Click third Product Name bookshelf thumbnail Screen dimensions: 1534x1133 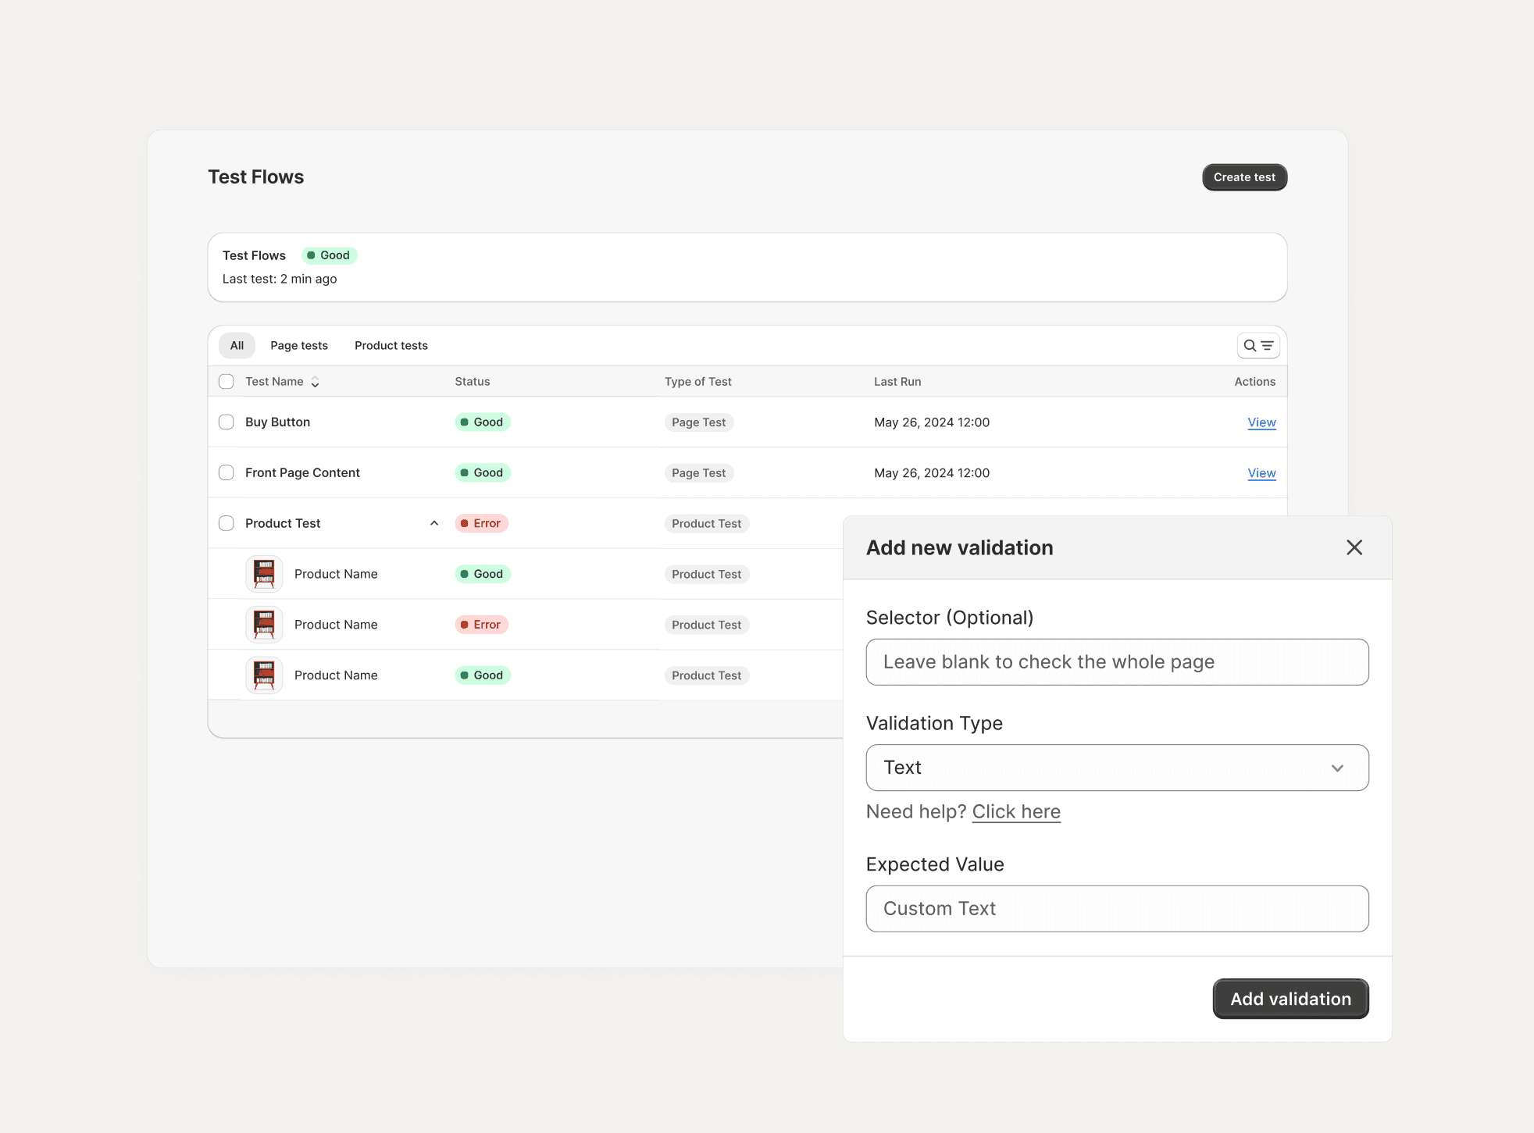[x=264, y=675]
